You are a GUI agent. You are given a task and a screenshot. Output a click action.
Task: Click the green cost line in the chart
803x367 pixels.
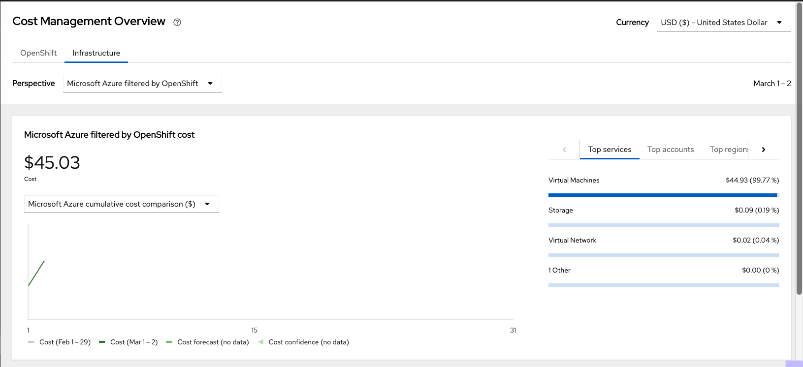36,274
